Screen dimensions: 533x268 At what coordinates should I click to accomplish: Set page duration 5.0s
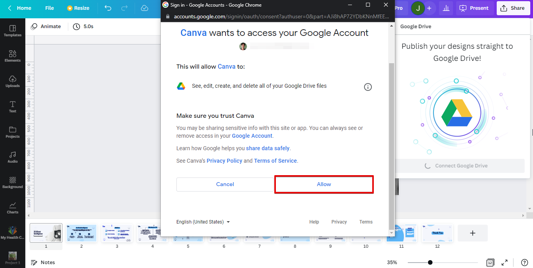pos(83,27)
